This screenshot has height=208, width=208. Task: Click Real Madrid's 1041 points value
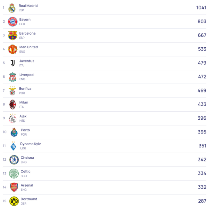201,8
